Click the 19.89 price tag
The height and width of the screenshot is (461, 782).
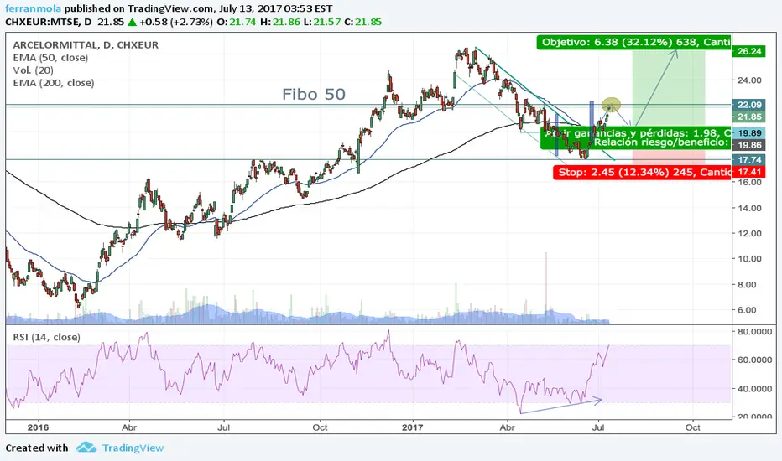pyautogui.click(x=748, y=133)
